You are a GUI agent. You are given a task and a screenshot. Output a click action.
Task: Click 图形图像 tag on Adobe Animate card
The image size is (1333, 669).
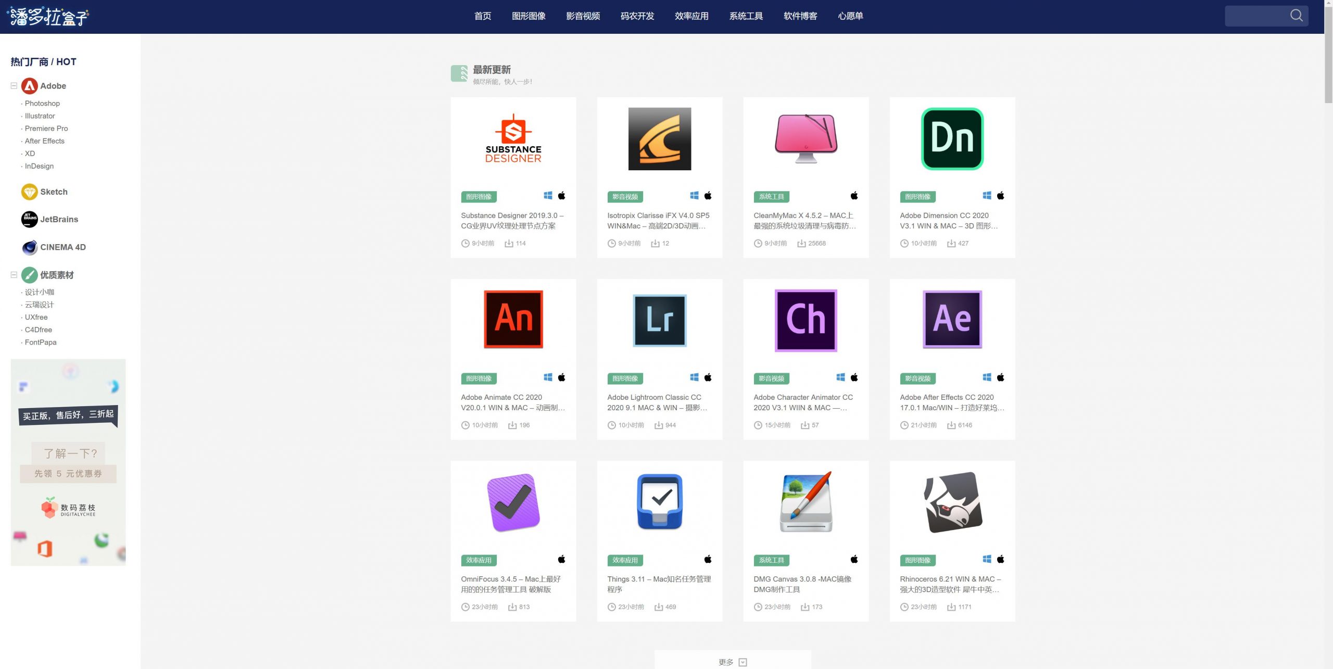coord(479,378)
